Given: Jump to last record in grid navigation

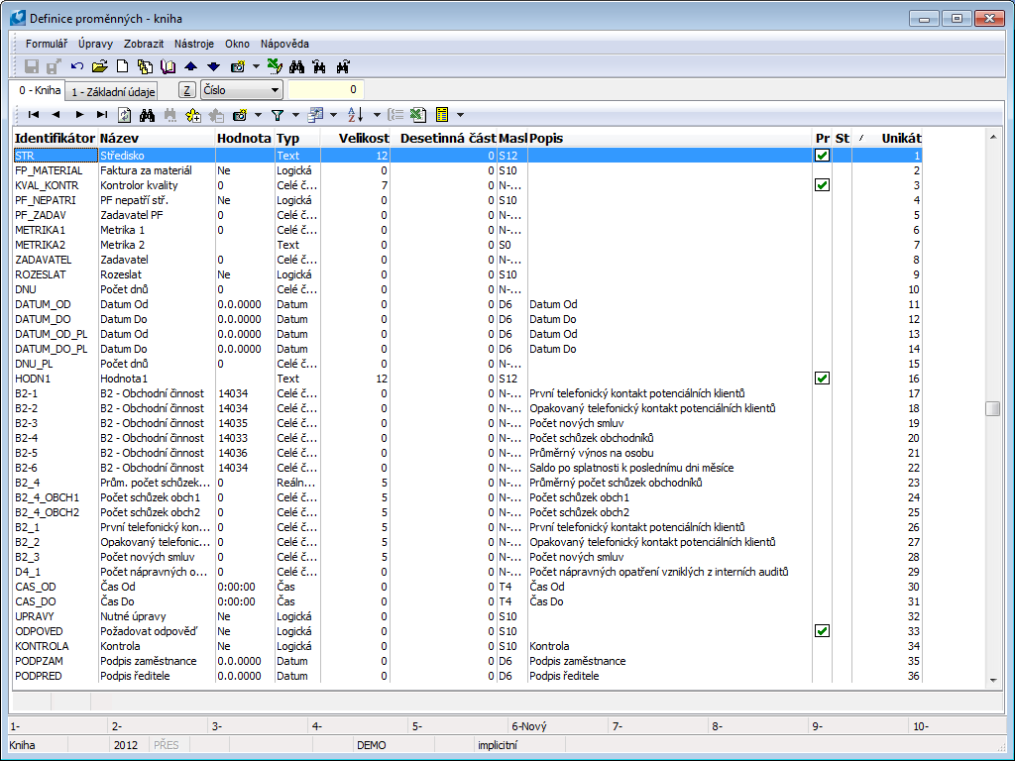Looking at the screenshot, I should pos(102,115).
